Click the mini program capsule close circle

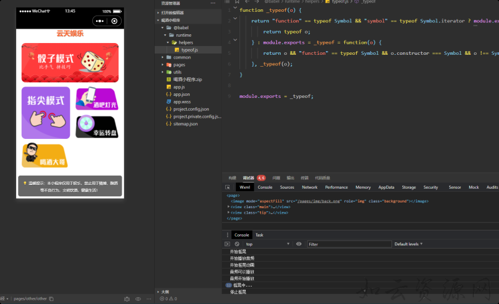(x=114, y=21)
